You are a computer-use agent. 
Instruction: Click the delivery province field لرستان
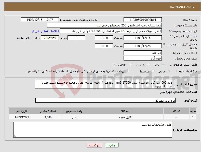[143, 53]
